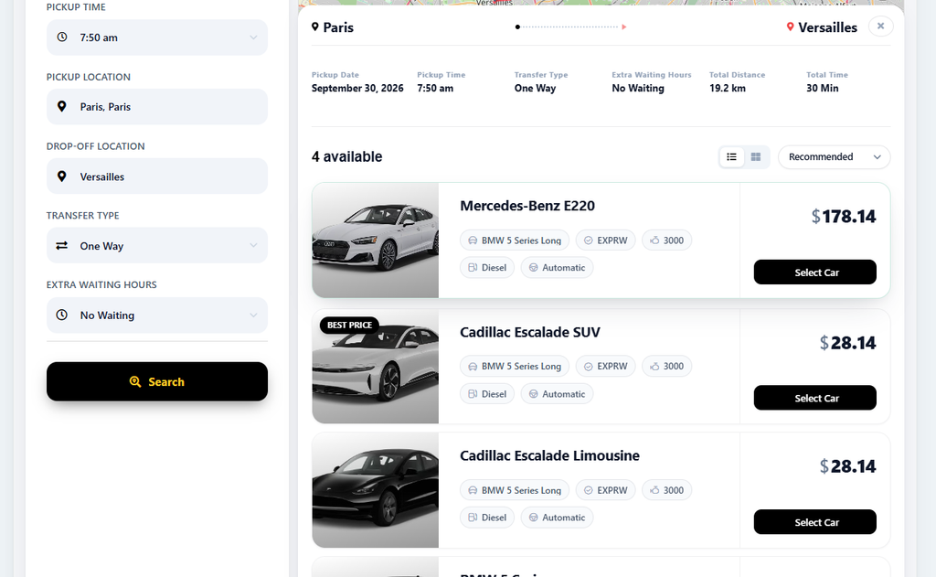Click the 7:50 am value in summary row
The image size is (936, 577).
434,89
